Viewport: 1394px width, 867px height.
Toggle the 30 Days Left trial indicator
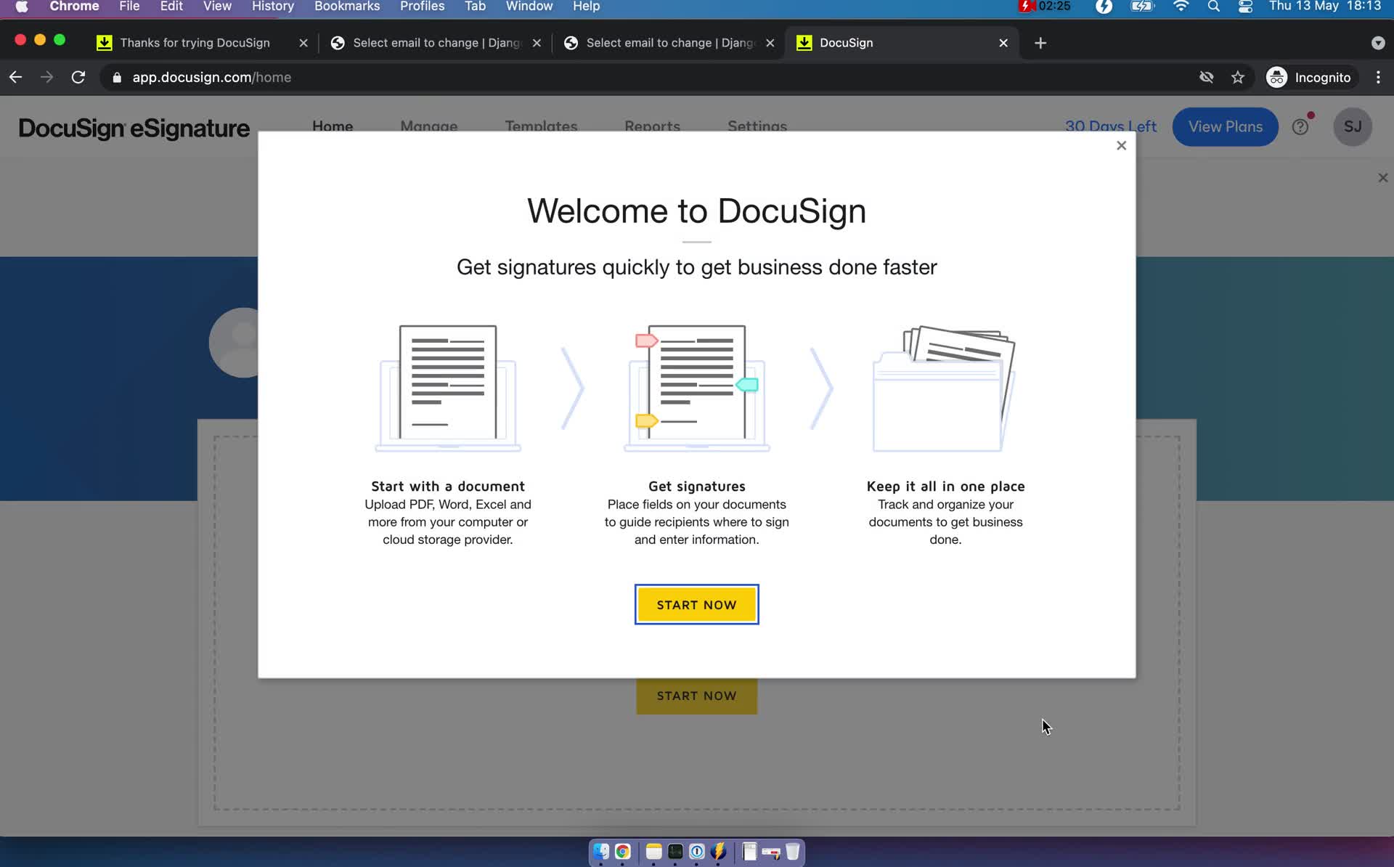point(1110,125)
